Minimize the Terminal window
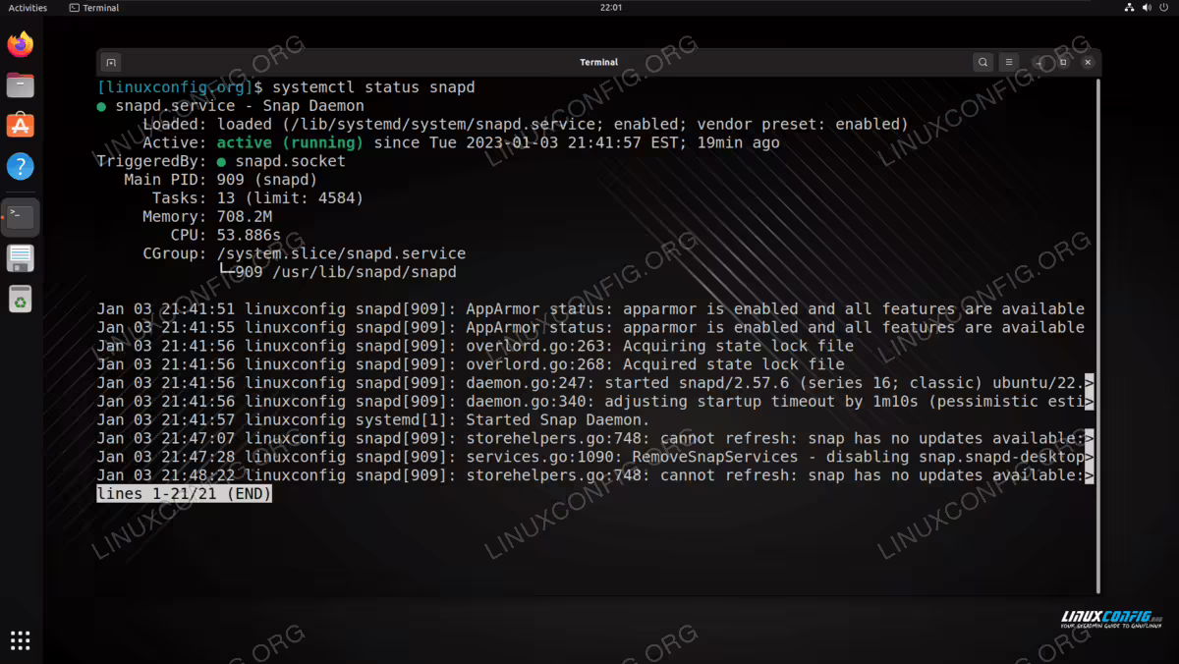Screen dimensions: 1179x664 click(x=1039, y=62)
